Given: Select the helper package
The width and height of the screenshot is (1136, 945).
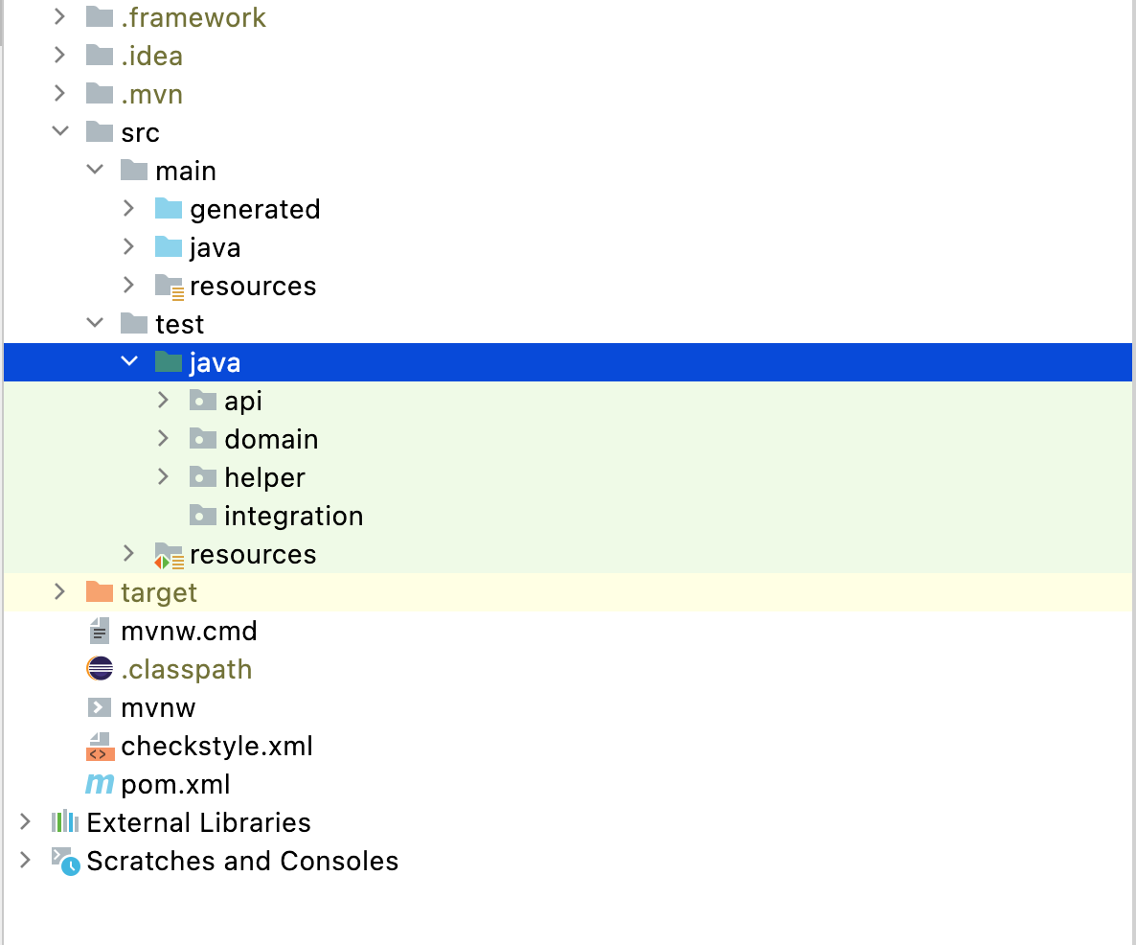Looking at the screenshot, I should click(x=264, y=477).
